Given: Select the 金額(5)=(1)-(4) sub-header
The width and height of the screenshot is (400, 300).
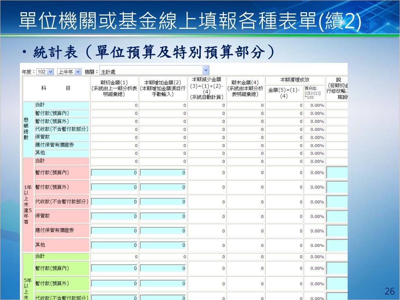Looking at the screenshot, I should pyautogui.click(x=284, y=93).
